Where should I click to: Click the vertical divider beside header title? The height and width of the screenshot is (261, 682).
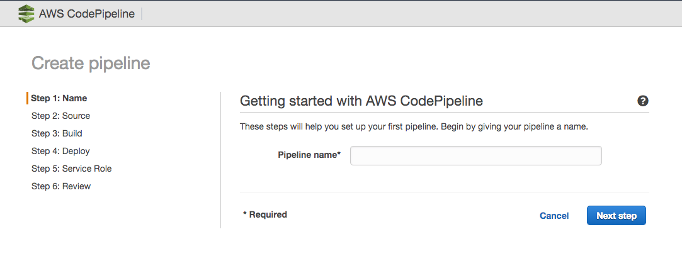(x=142, y=14)
